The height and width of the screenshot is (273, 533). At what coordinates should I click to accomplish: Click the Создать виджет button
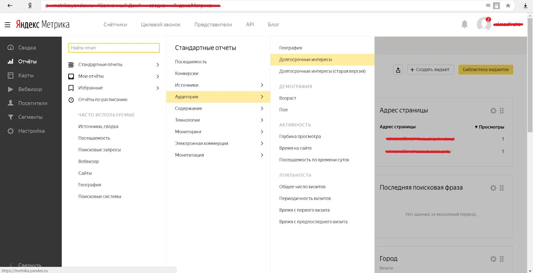(x=430, y=70)
